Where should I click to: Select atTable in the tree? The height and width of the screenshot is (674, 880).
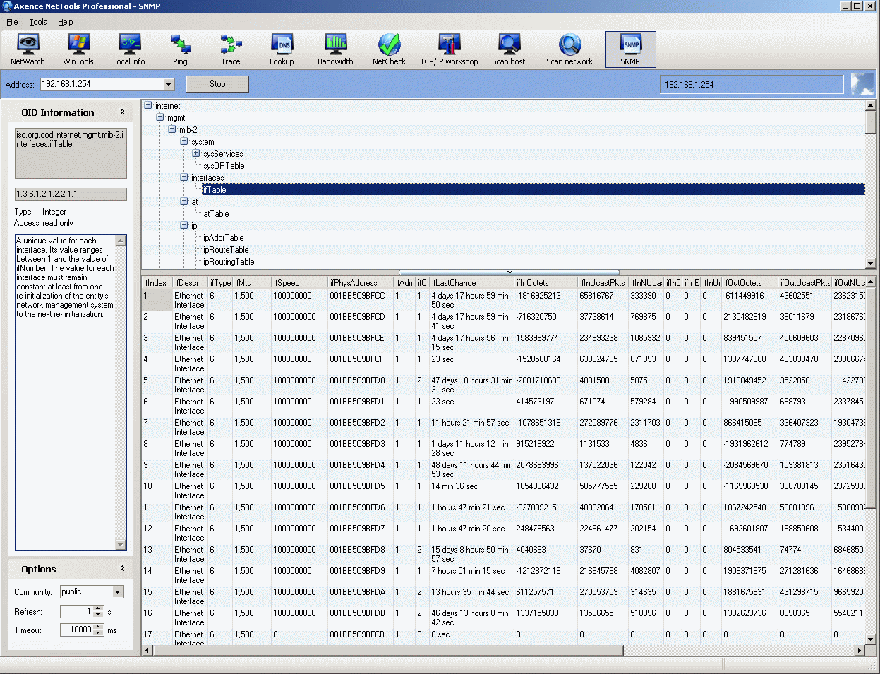coord(216,214)
